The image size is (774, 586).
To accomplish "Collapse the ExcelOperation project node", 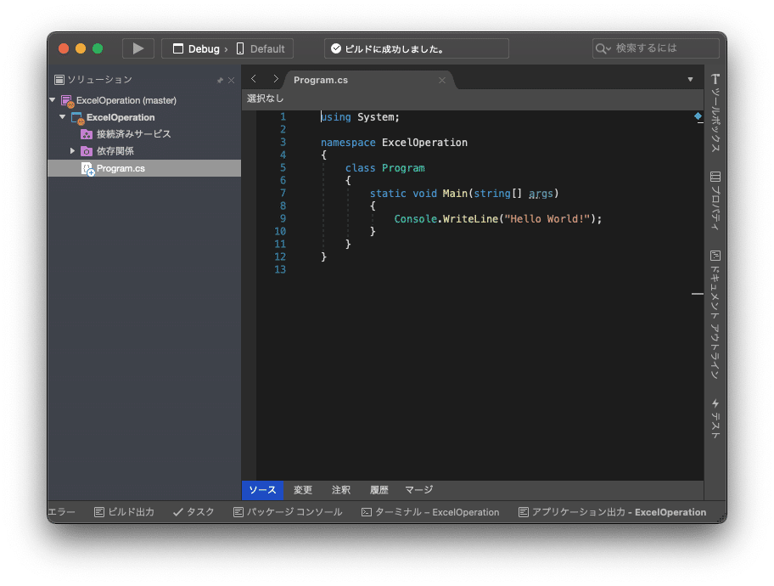I will click(62, 117).
